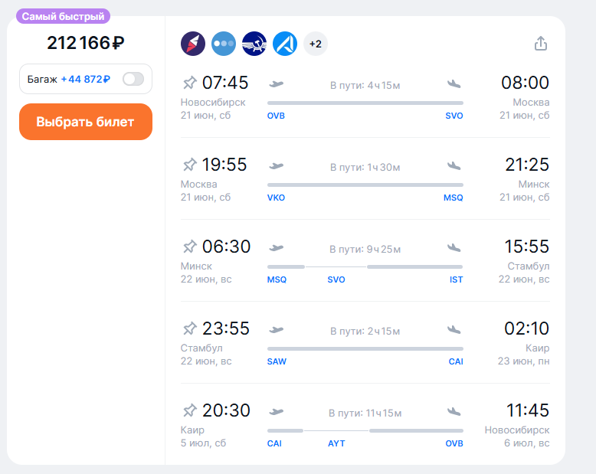Click the Самый быстрый badge
Viewport: 596px width, 474px height.
point(64,16)
